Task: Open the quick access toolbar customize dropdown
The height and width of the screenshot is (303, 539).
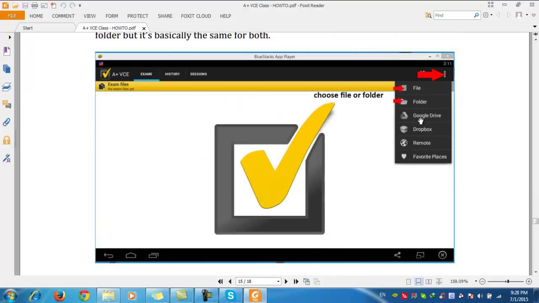Action: [80, 5]
